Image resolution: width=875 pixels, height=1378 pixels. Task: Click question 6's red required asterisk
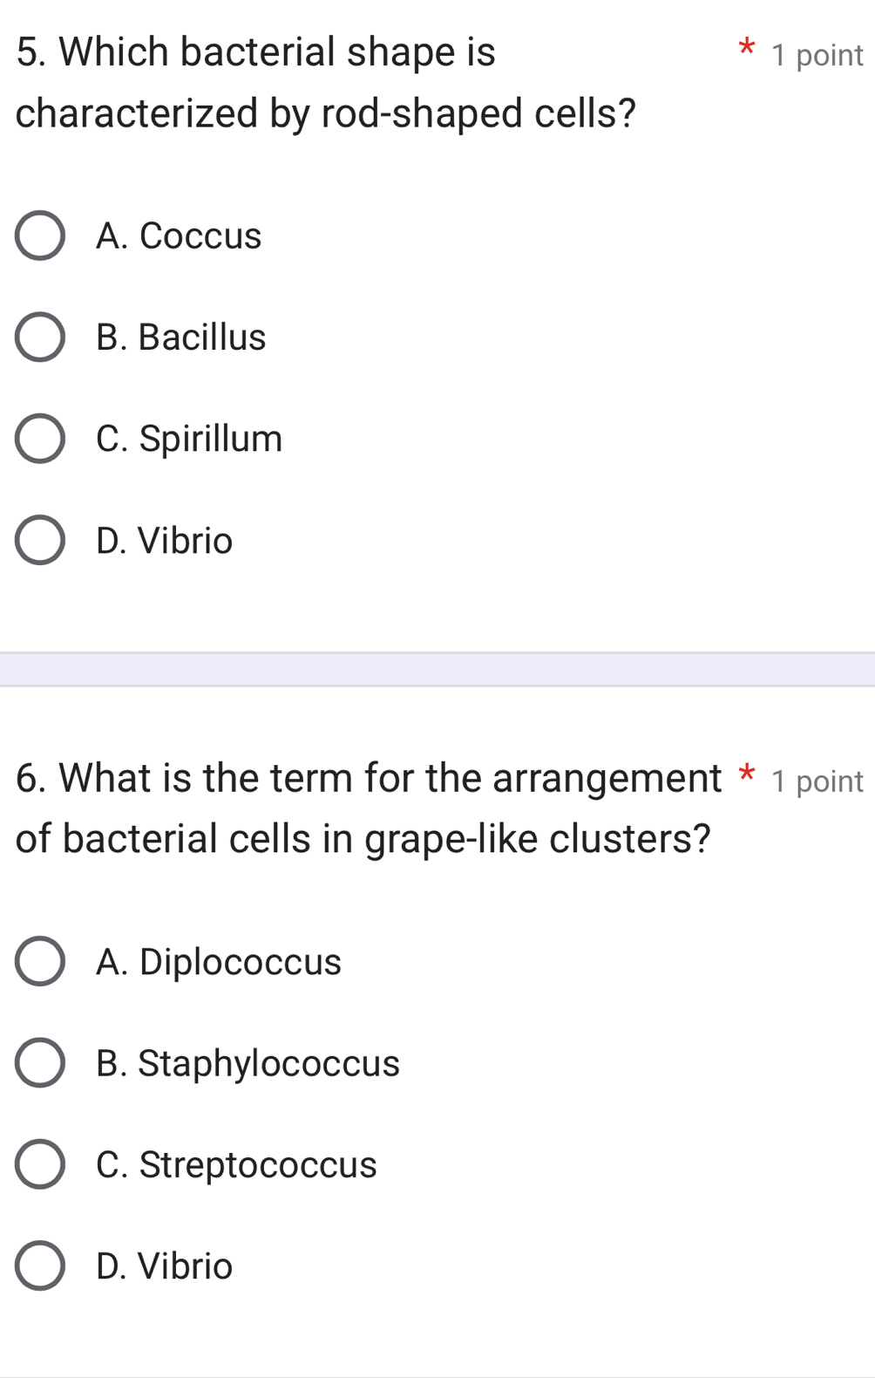745,773
